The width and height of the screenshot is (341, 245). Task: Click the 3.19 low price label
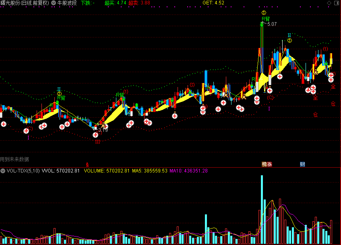point(103,130)
